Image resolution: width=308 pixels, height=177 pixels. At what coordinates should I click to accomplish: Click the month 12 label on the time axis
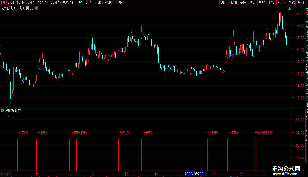tap(242, 174)
